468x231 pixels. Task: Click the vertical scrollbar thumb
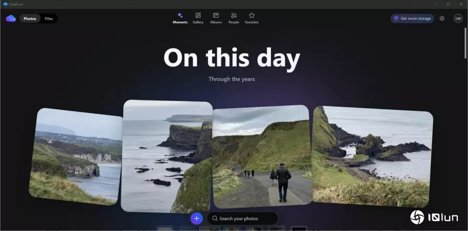pyautogui.click(x=465, y=43)
